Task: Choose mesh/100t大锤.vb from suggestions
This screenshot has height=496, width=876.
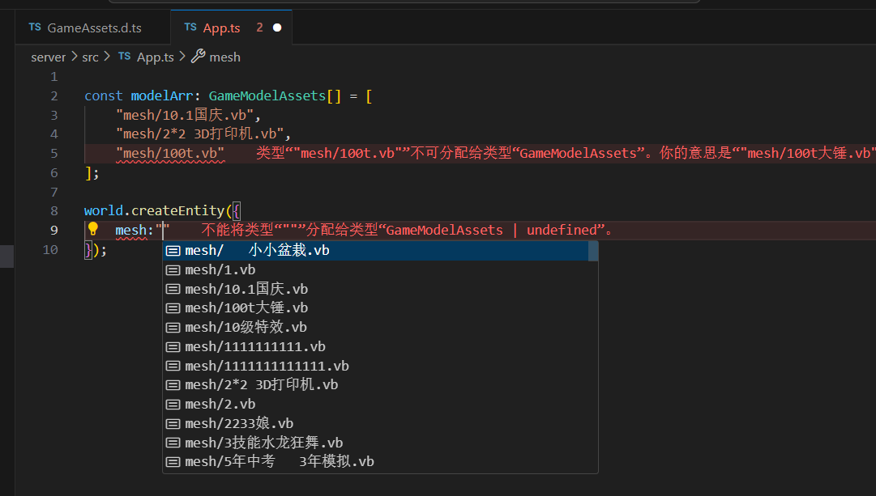Action: pyautogui.click(x=246, y=307)
